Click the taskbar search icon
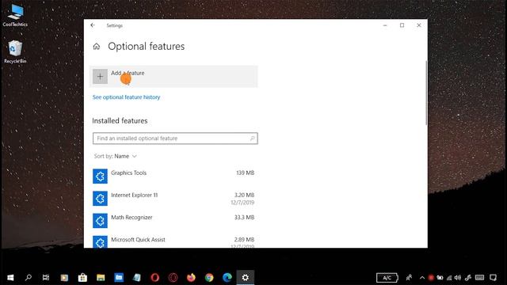 pyautogui.click(x=29, y=278)
